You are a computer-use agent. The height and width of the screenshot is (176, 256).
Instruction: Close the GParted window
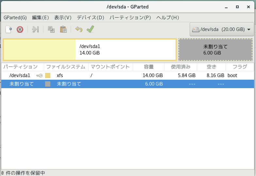click(248, 7)
